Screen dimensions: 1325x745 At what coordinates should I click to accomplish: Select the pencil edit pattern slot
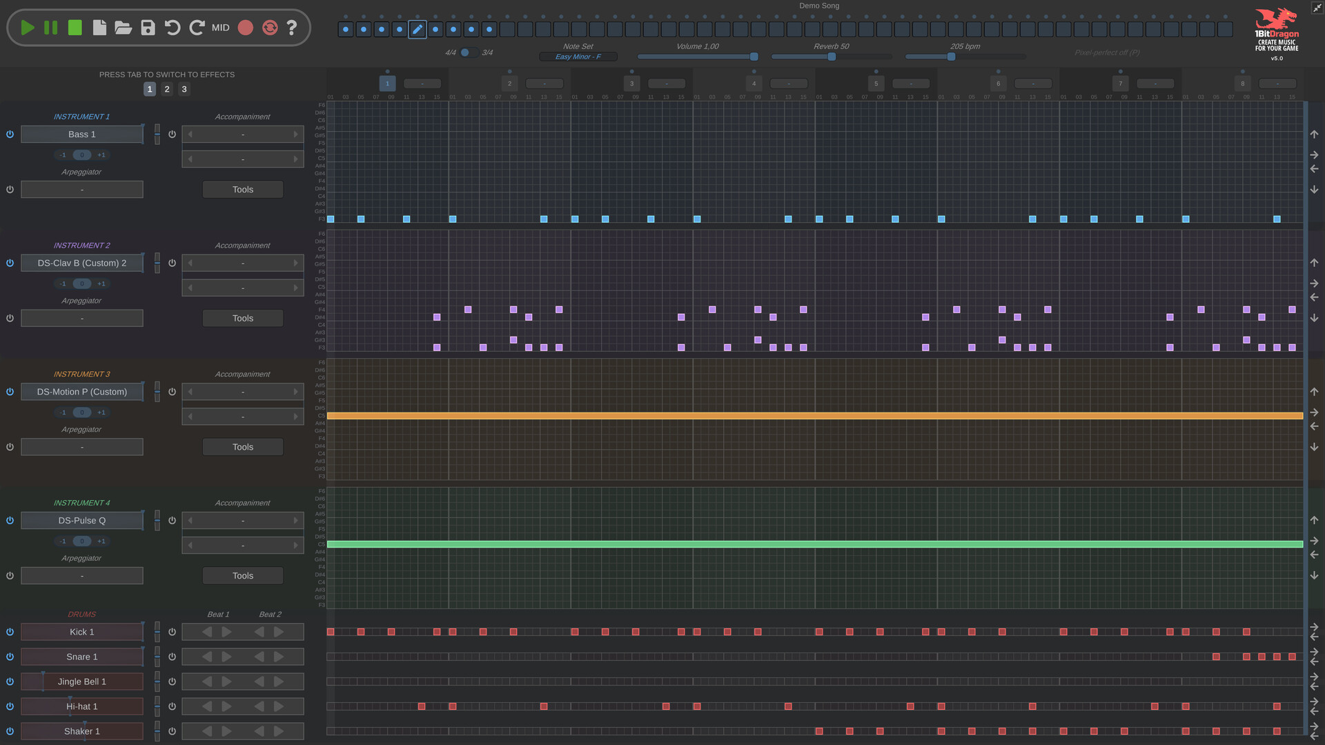418,30
